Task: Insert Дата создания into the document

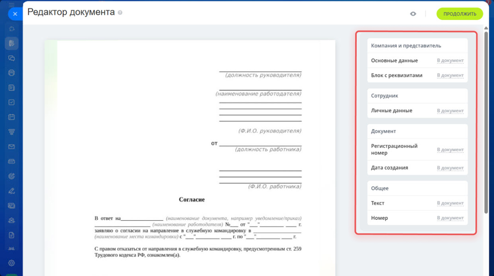Action: pos(450,168)
